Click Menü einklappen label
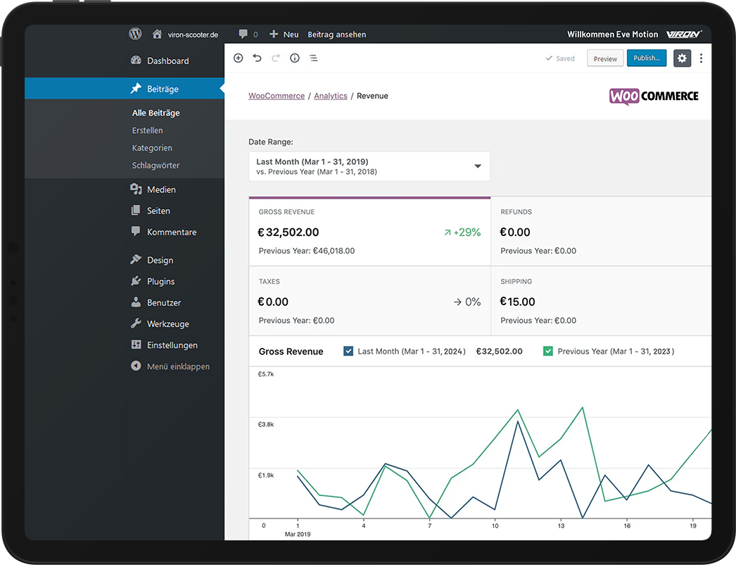This screenshot has height=565, width=736. point(178,366)
